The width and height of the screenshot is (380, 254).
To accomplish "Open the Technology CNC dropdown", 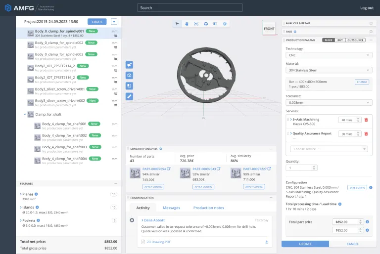I will tap(329, 55).
